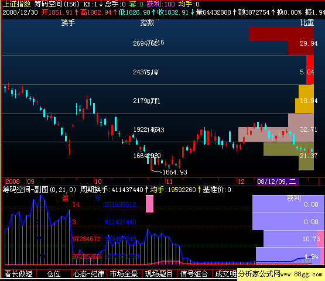Click the pink rectangle in the sub-chart
325x281 pixels.
click(x=150, y=204)
